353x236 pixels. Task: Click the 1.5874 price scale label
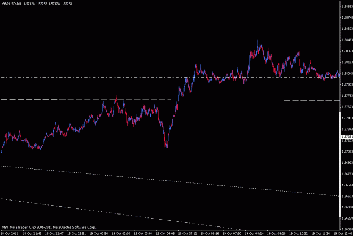point(347,17)
